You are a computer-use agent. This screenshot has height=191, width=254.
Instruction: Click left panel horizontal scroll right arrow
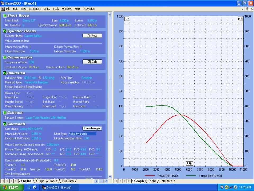click(106, 181)
